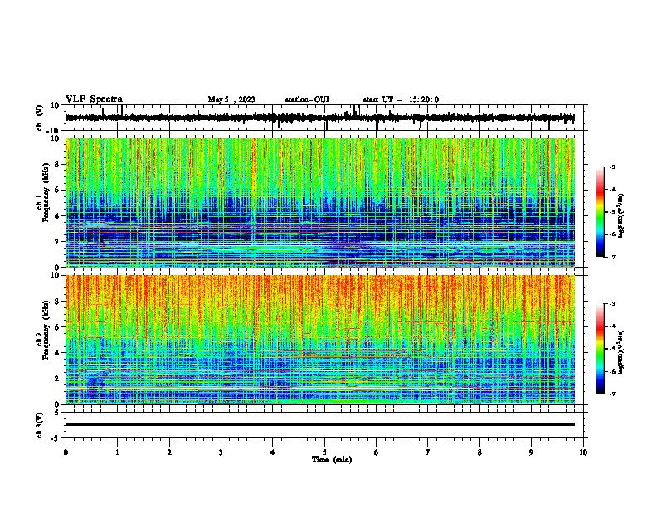Click time axis tick label "10"
The image size is (657, 507).
(583, 452)
